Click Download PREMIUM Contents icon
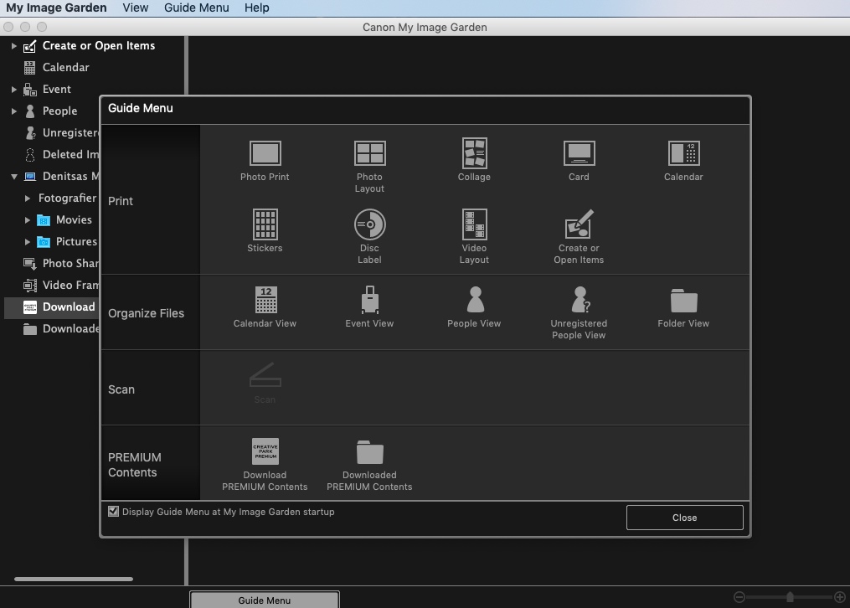 click(x=265, y=452)
